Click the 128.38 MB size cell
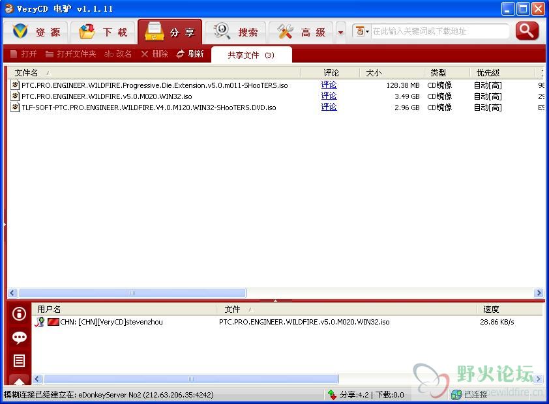Image resolution: width=549 pixels, height=404 pixels. 403,85
